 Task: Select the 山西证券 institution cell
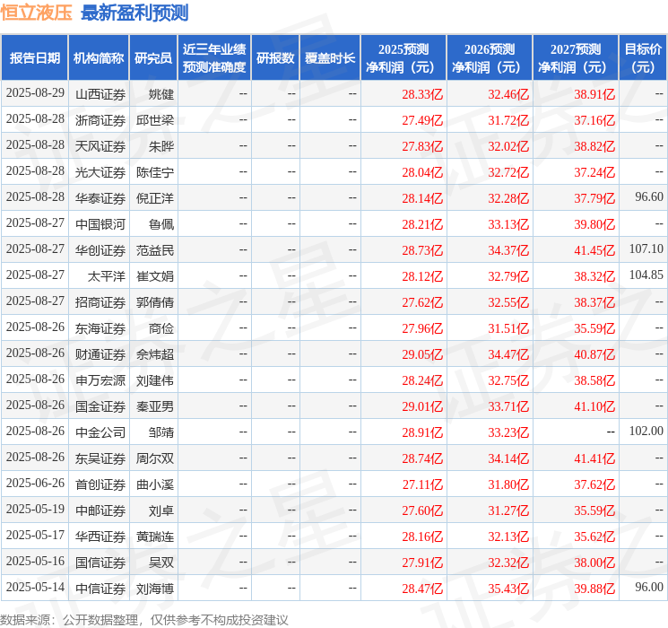(100, 94)
